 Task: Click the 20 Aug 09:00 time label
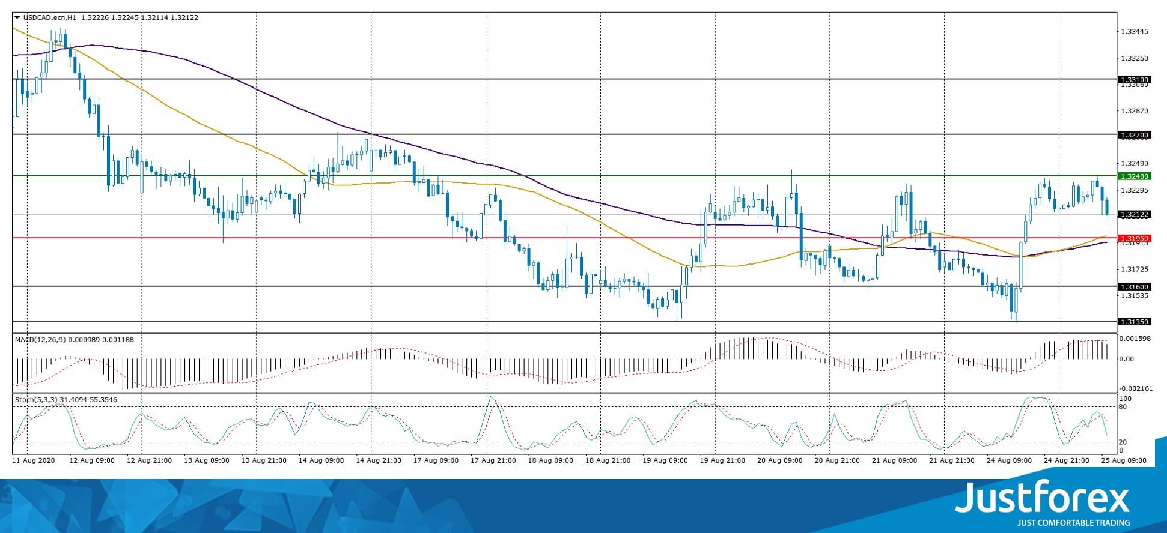pos(781,460)
